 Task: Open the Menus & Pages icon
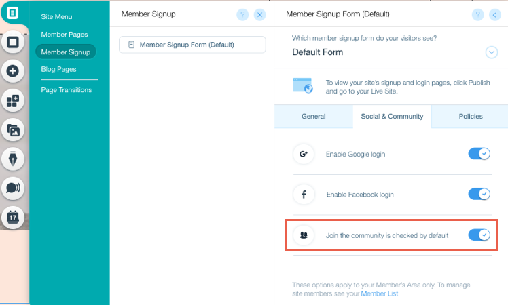coord(13,13)
